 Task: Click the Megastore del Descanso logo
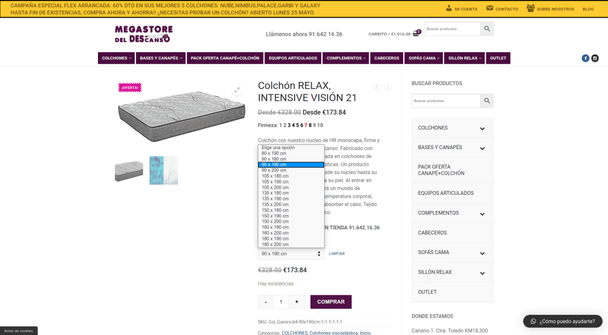click(144, 34)
